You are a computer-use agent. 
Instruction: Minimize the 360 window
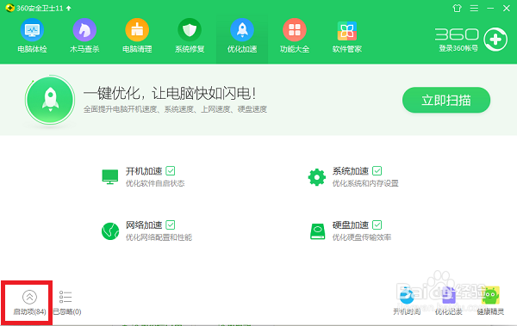click(x=490, y=9)
